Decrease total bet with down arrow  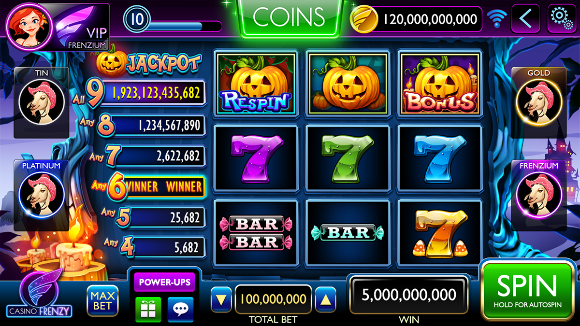(221, 300)
